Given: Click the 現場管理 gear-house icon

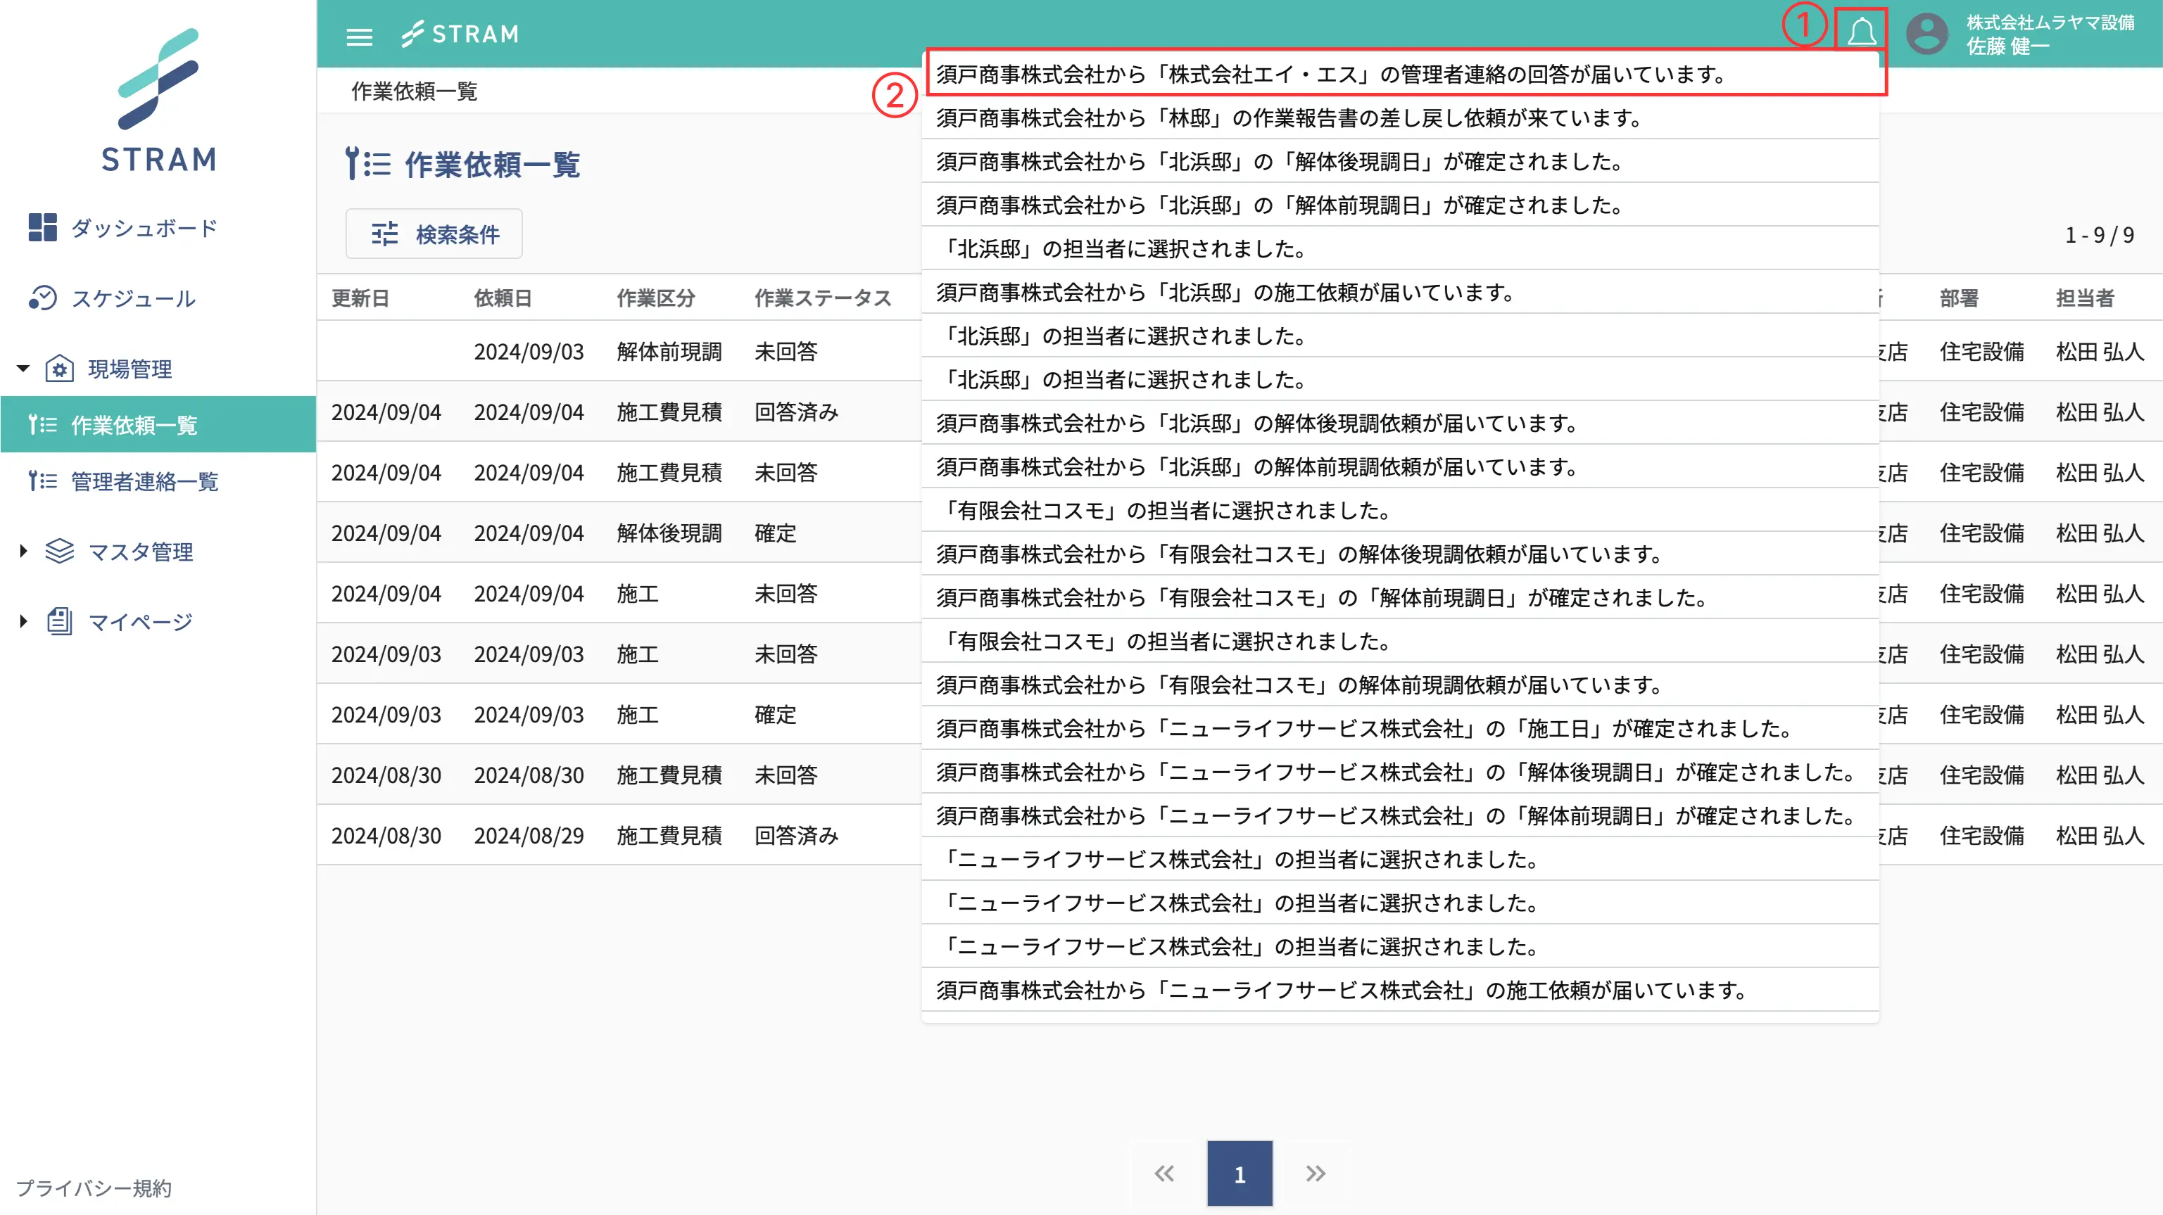Looking at the screenshot, I should click(59, 369).
